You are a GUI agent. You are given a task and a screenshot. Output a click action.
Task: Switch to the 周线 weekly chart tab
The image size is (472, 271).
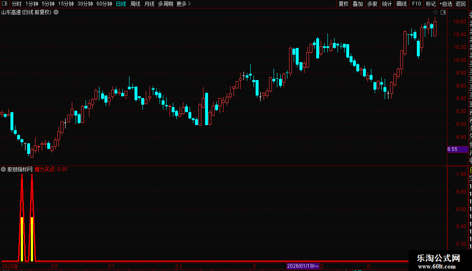(x=135, y=4)
